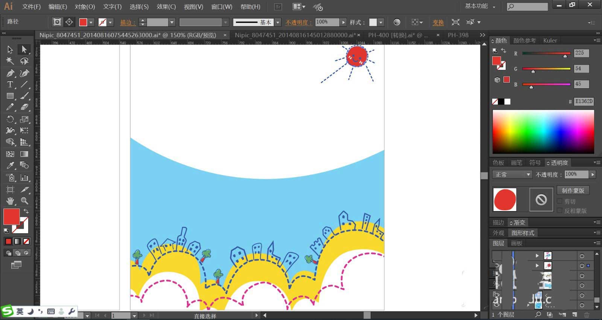Open fill color dropdown in control bar

(x=91, y=23)
